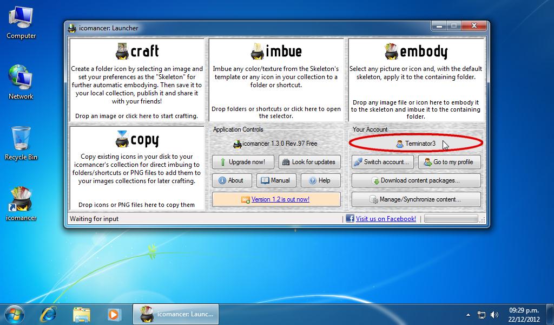Viewport: 554px width, 325px height.
Task: Open Windows Media Player from taskbar
Action: pos(114,314)
